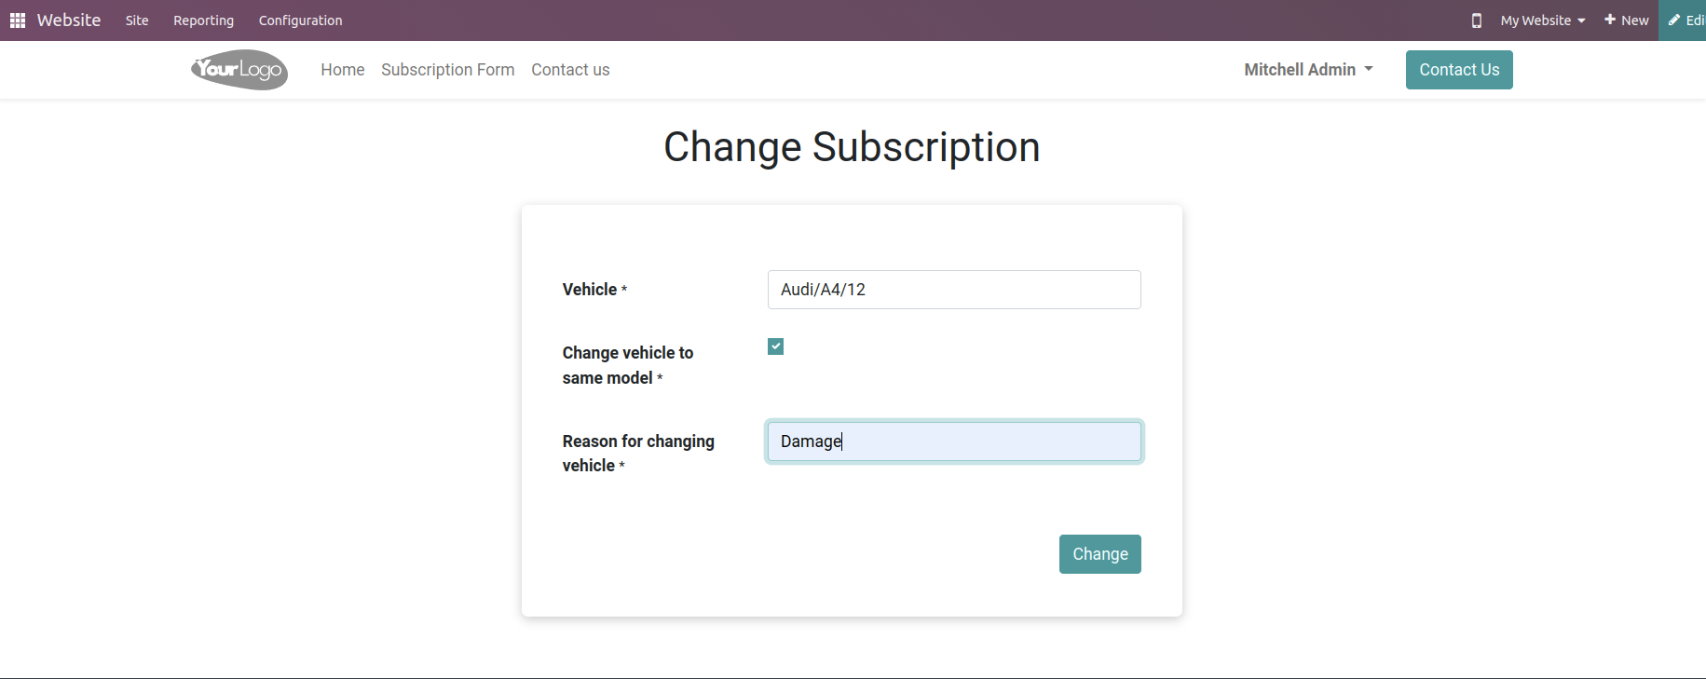Open the Site menu

(x=137, y=20)
